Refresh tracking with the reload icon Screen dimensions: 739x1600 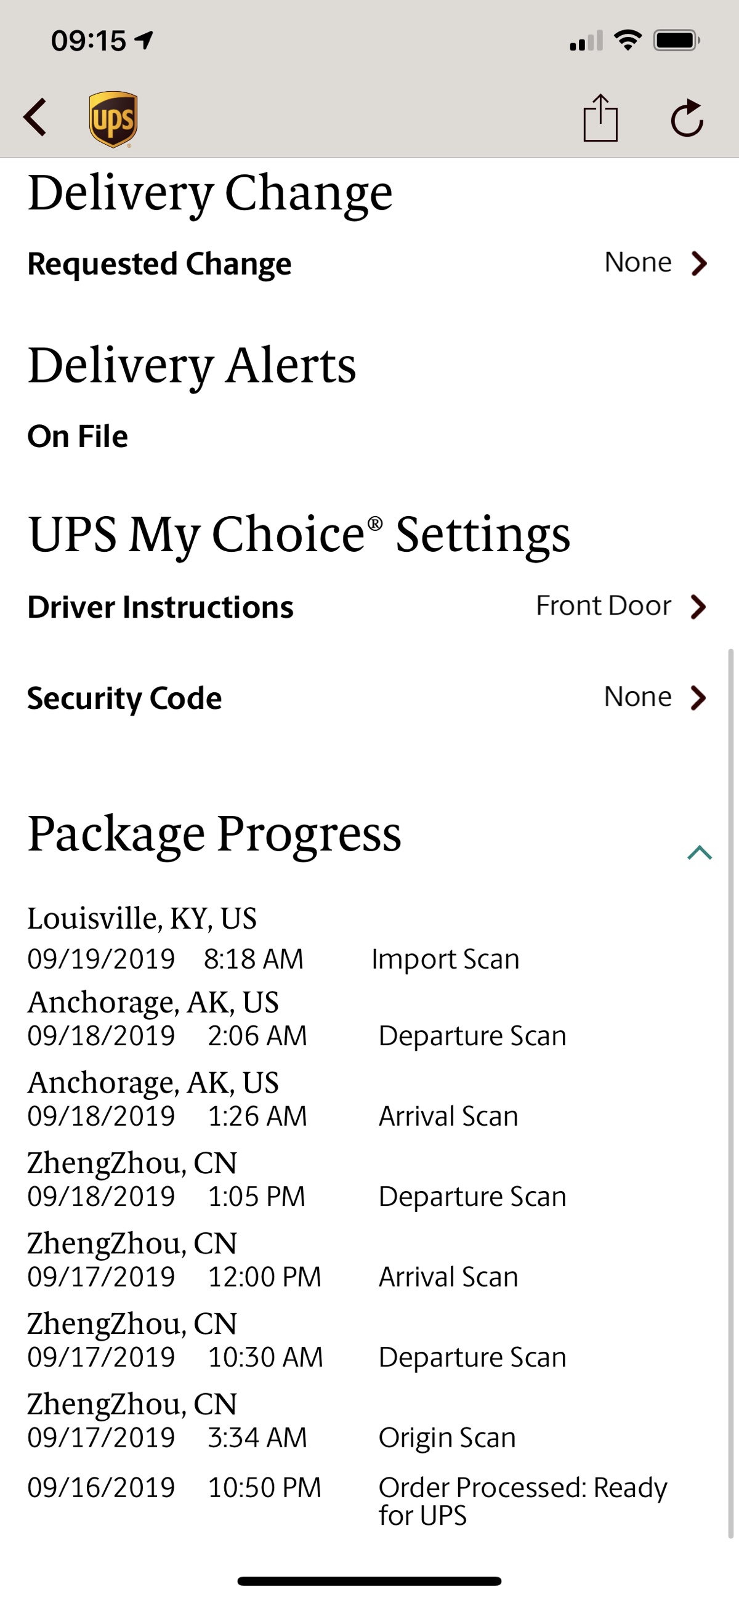(x=687, y=118)
